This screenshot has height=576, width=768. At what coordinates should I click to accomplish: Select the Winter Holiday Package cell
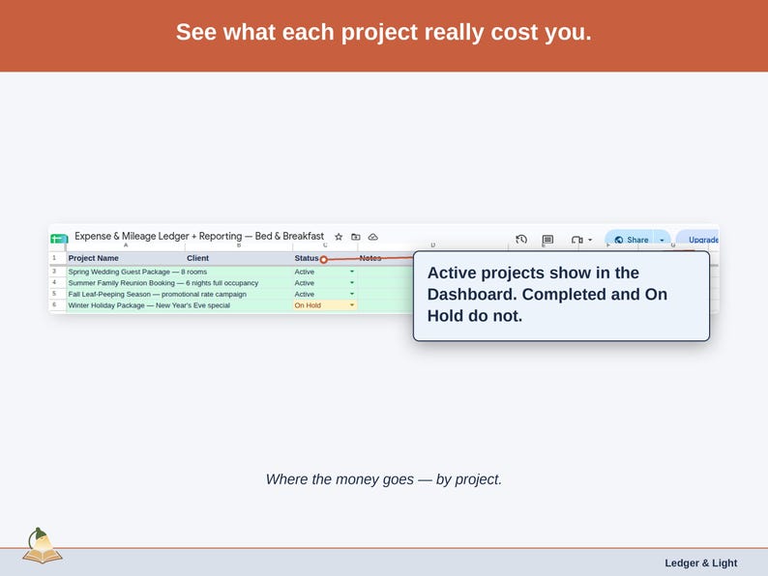(126, 305)
